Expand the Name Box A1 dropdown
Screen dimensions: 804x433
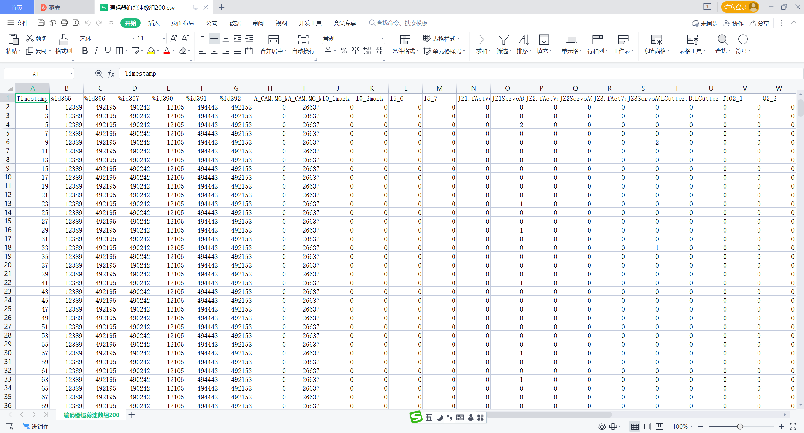[71, 74]
